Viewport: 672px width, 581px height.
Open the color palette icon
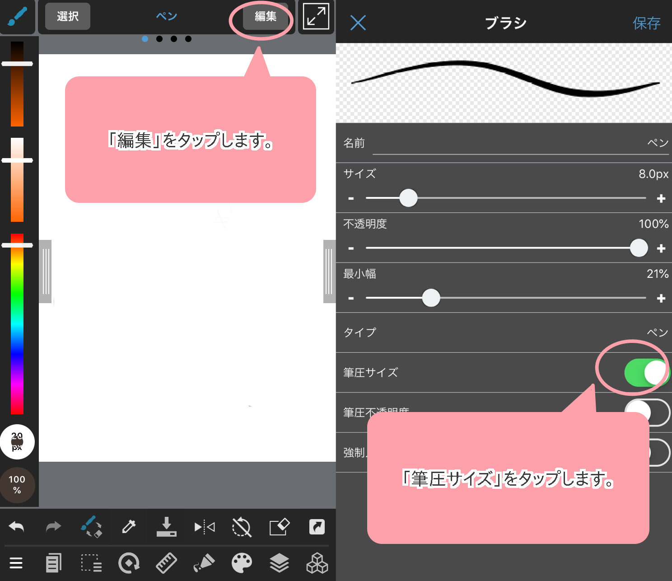point(242,563)
